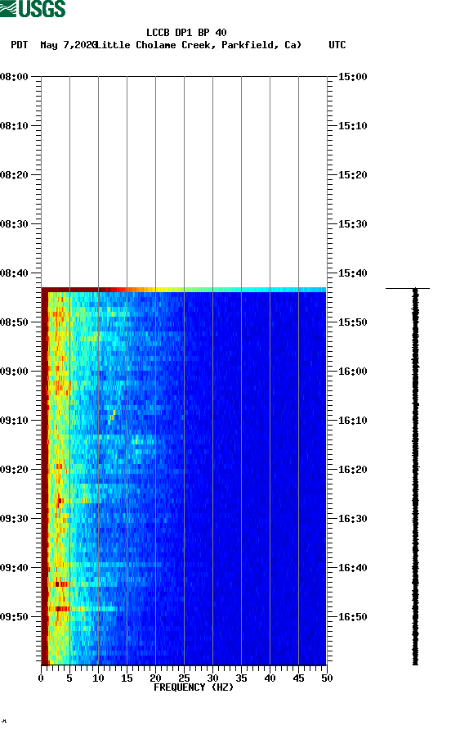Click the 'UTC' timezone label
This screenshot has width=451, height=730.
coord(337,45)
